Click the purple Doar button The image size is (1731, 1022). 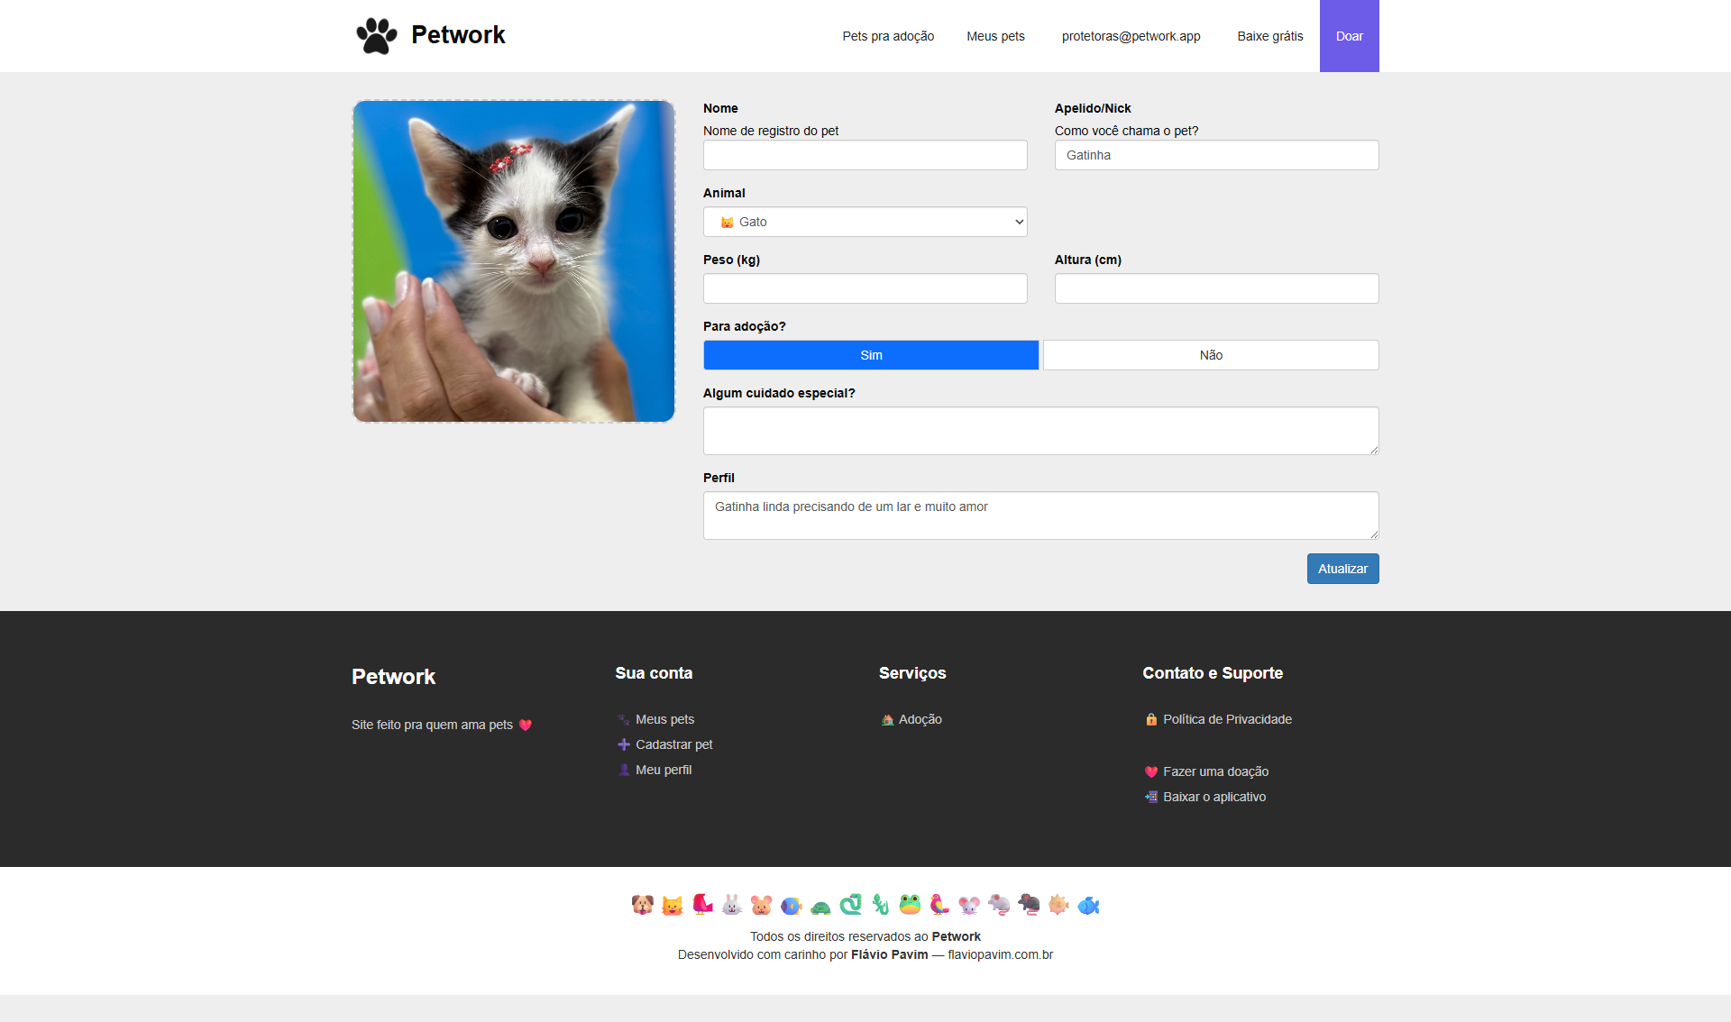coord(1350,36)
